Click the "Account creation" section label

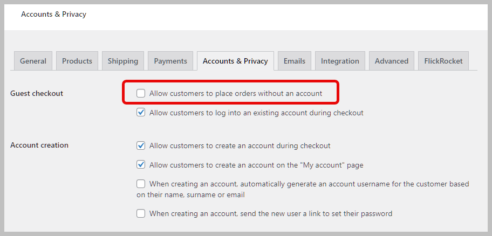[39, 145]
